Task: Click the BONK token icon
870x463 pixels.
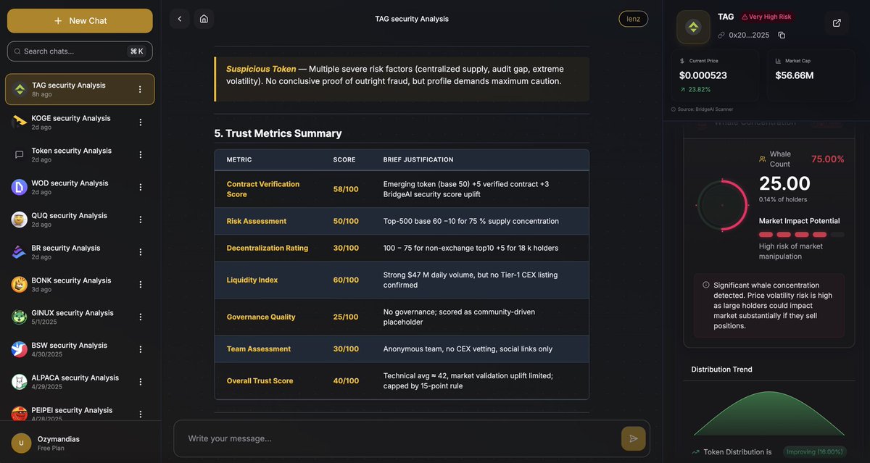Action: tap(20, 284)
